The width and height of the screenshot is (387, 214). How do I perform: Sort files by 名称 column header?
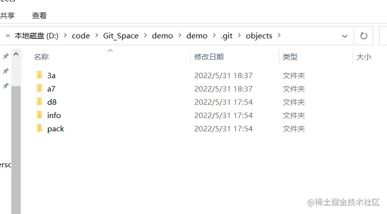pos(41,57)
